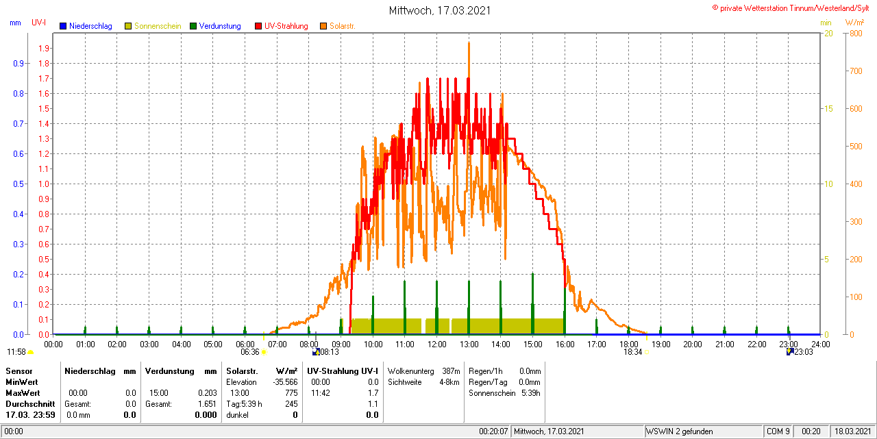Click the 12:00 time axis label
The image size is (877, 439).
pos(436,344)
